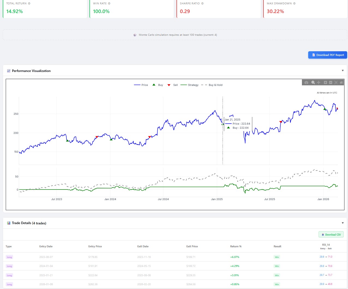This screenshot has height=289, width=348.
Task: Collapse the Performance Visualization panel
Action: [x=343, y=71]
